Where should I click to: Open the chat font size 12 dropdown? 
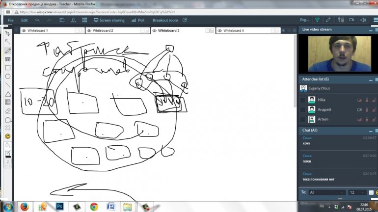pos(356,192)
